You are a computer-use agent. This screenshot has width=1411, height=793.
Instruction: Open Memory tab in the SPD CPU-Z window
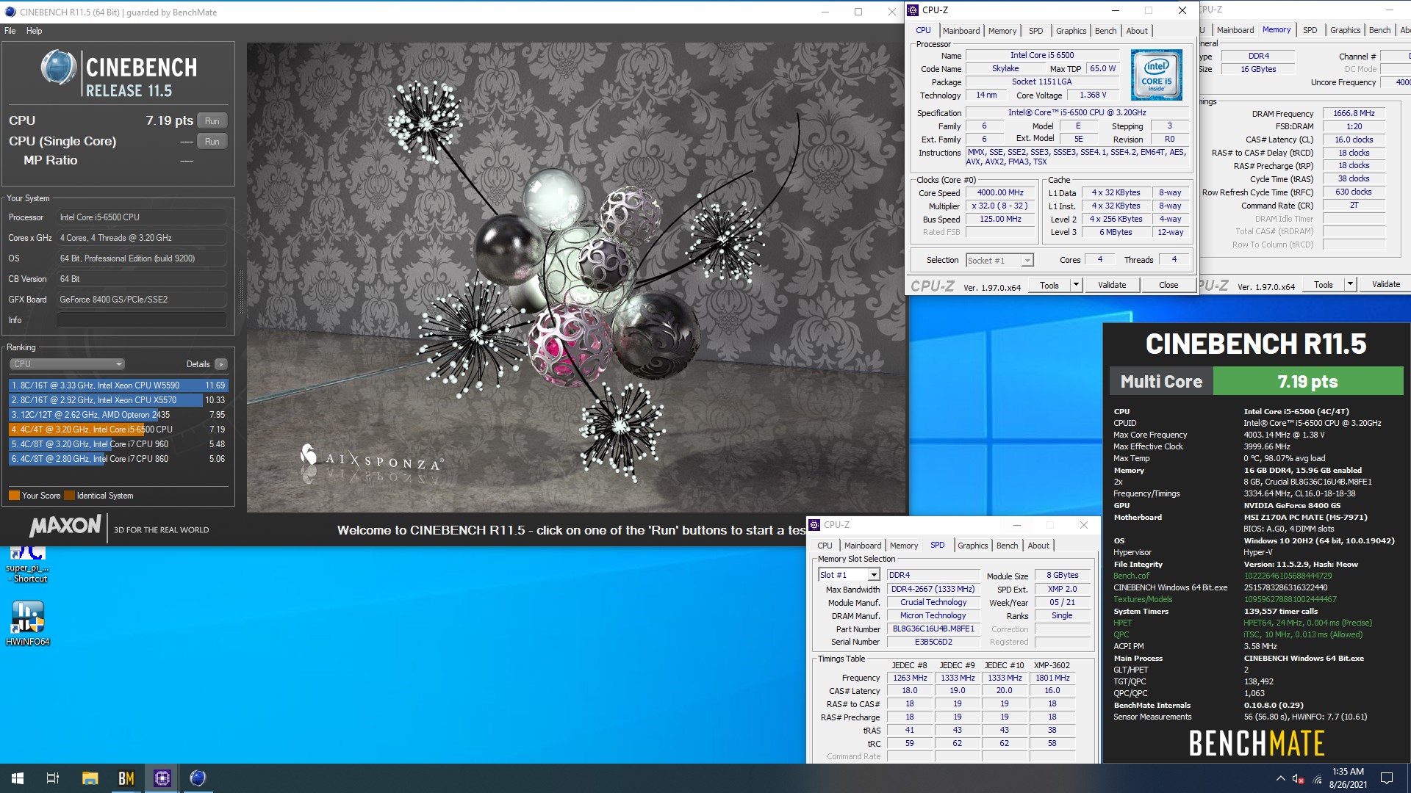click(904, 546)
